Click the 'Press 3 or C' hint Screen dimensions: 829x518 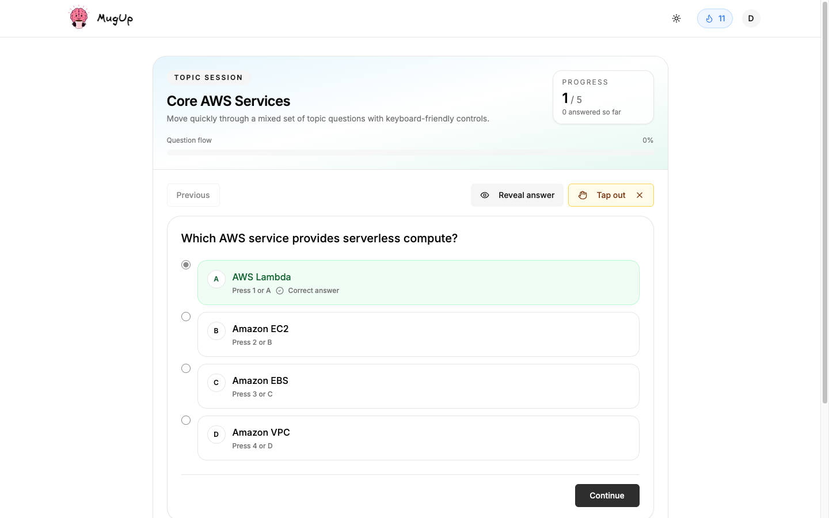(253, 394)
